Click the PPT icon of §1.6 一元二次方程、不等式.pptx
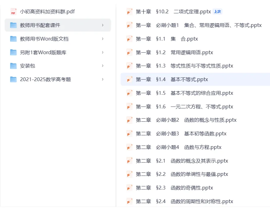The height and width of the screenshot is (209, 270). pyautogui.click(x=129, y=107)
